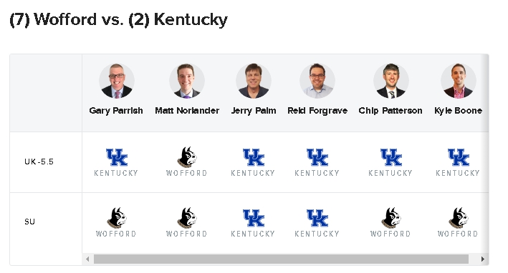Click the horizontal scrollbar thumb
The width and height of the screenshot is (508, 273).
281,259
